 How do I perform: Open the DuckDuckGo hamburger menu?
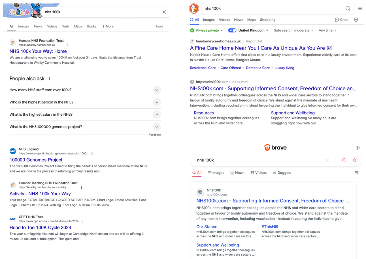[360, 8]
